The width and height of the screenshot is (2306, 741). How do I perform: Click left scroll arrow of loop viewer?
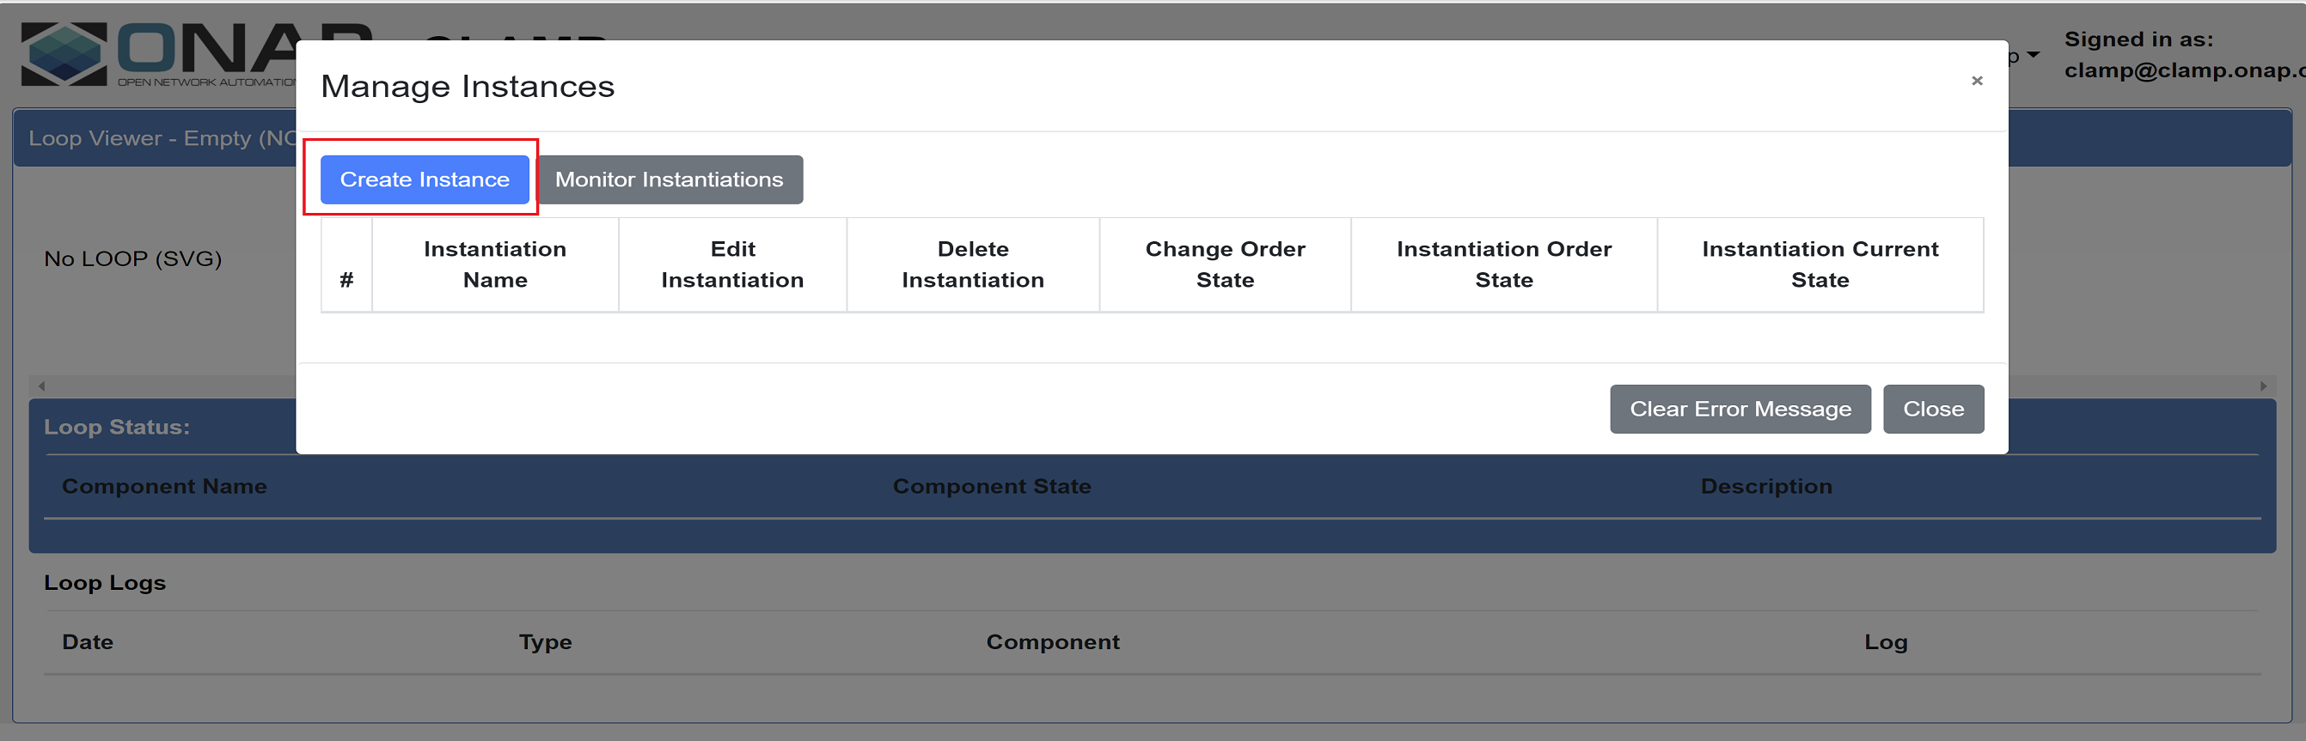pyautogui.click(x=41, y=386)
